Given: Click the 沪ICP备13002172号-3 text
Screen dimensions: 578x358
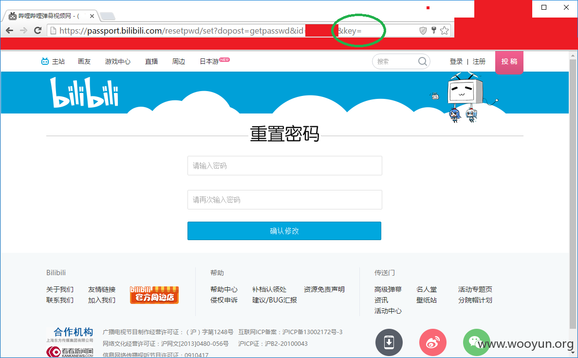Looking at the screenshot, I should tap(312, 332).
